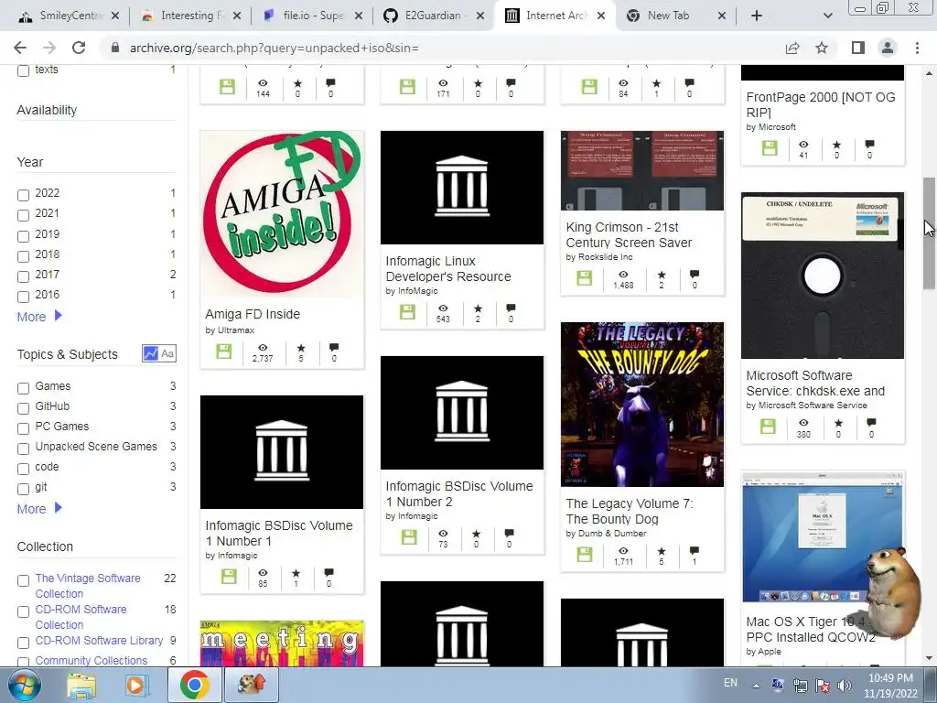Image resolution: width=937 pixels, height=703 pixels.
Task: Open the browser side panel icon
Action: point(858,48)
